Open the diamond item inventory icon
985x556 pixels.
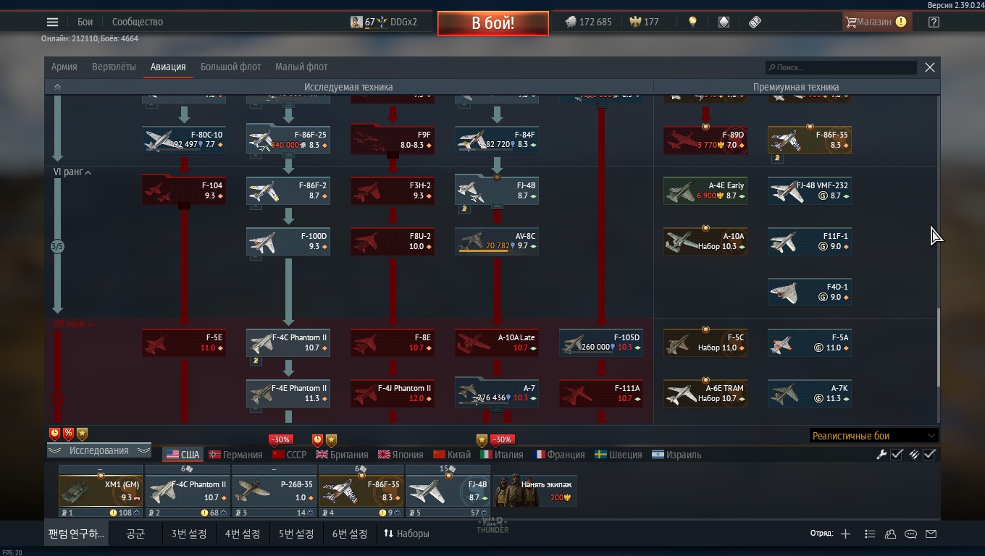point(724,22)
